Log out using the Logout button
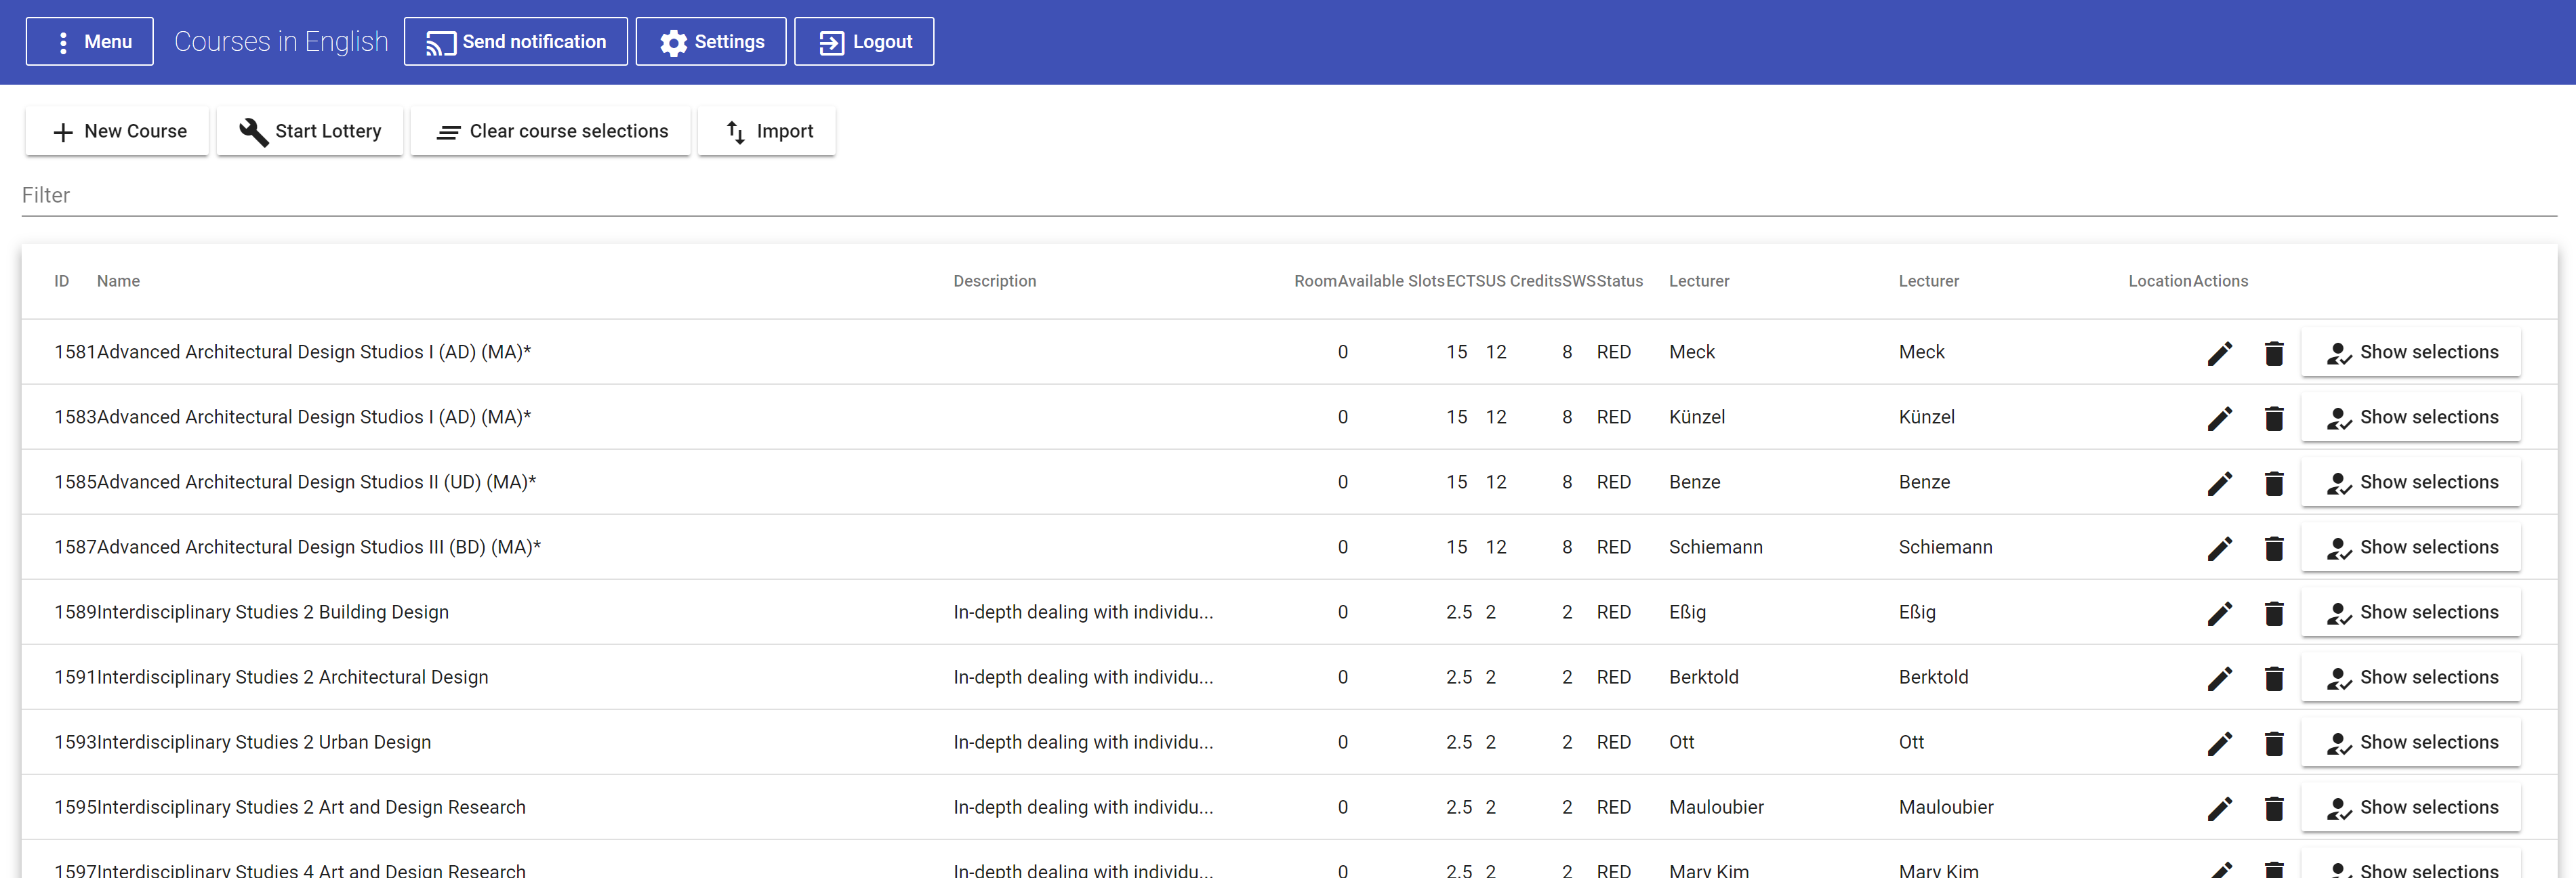The image size is (2576, 878). 864,42
